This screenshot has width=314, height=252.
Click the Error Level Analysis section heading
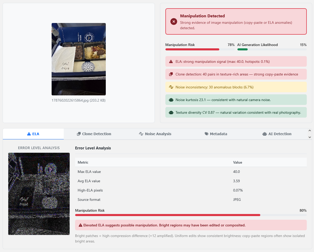(x=93, y=148)
